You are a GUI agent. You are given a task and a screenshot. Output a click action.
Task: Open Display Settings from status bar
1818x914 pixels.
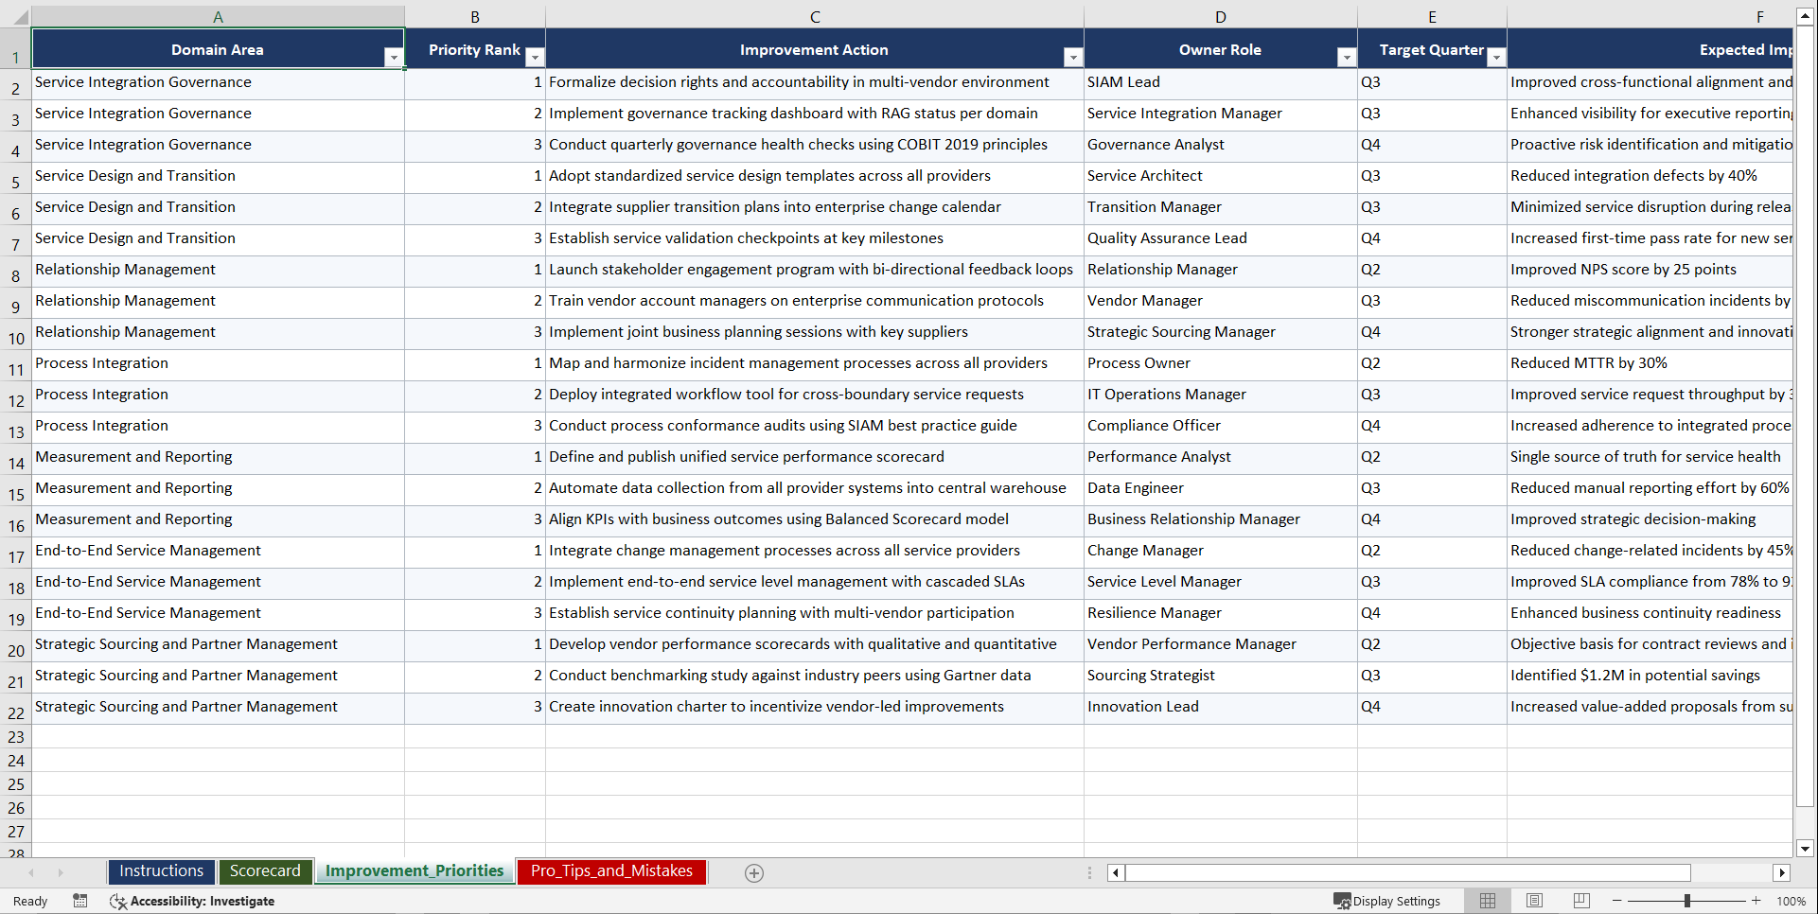[1387, 901]
